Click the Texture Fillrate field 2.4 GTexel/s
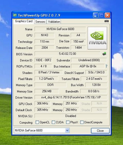This screenshot has height=145, width=123. 94,79
